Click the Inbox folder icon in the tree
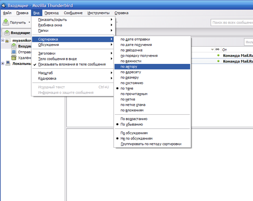Image resolution: width=253 pixels, height=201 pixels. [14, 46]
